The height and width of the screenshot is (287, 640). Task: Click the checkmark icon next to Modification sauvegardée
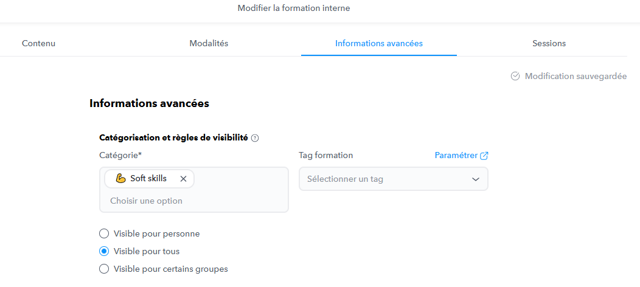point(515,76)
